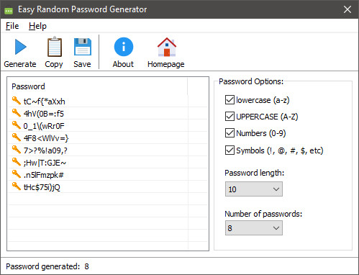Open the About info icon
359x275 pixels.
pyautogui.click(x=124, y=47)
